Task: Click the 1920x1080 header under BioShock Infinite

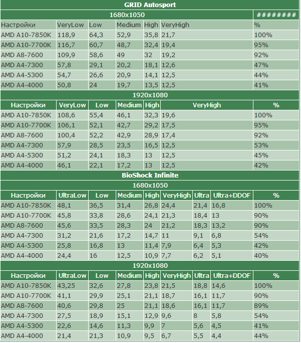Action: click(x=150, y=265)
